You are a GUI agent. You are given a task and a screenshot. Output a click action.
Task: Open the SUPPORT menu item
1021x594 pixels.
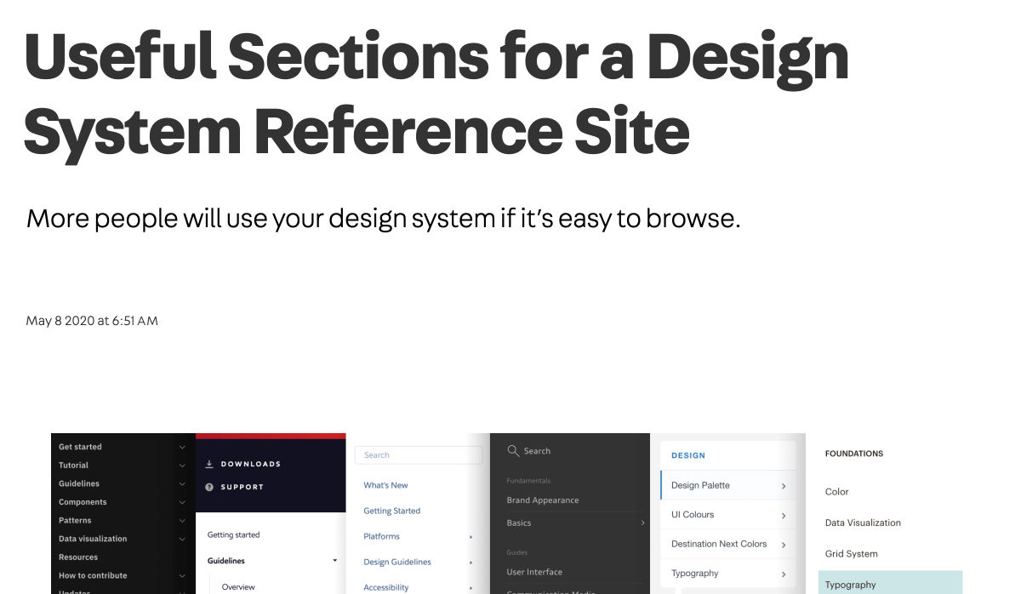(x=242, y=487)
